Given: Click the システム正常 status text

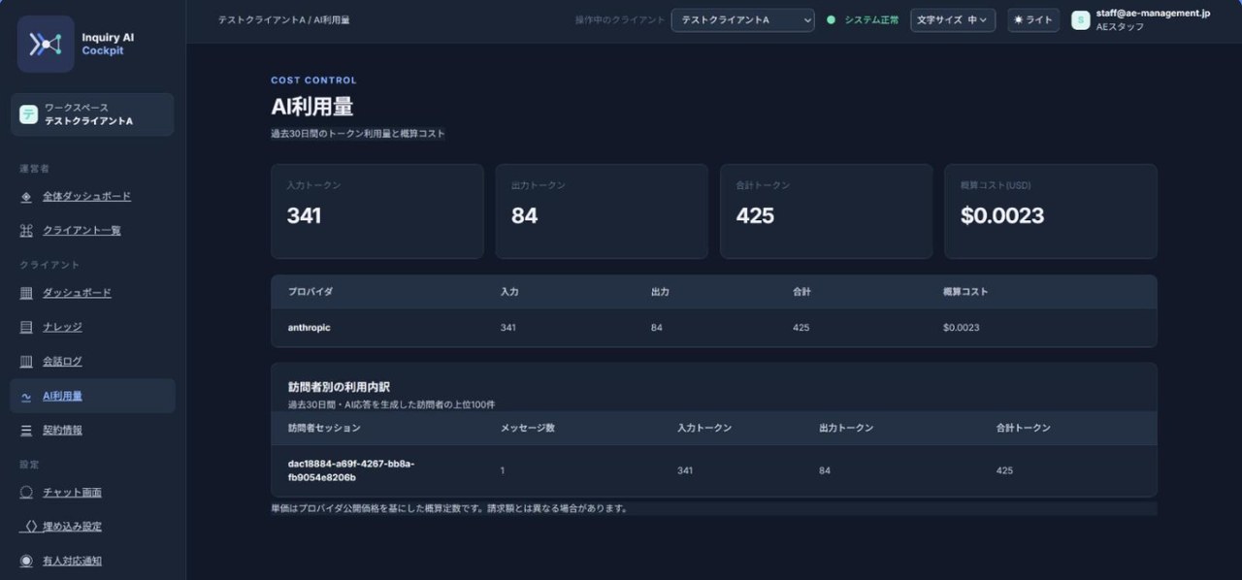Looking at the screenshot, I should click(871, 19).
